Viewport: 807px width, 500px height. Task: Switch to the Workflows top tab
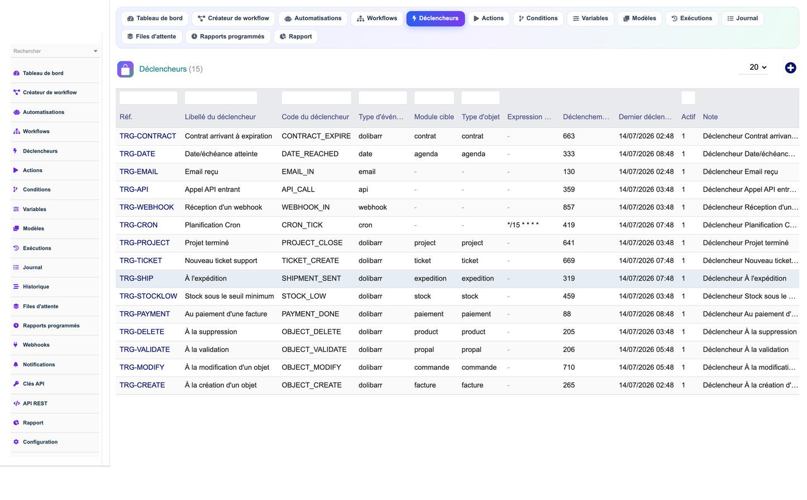377,18
